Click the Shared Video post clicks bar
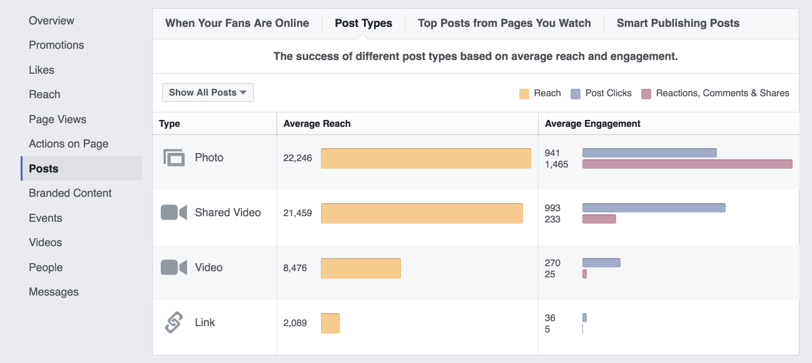This screenshot has width=812, height=363. [x=654, y=207]
